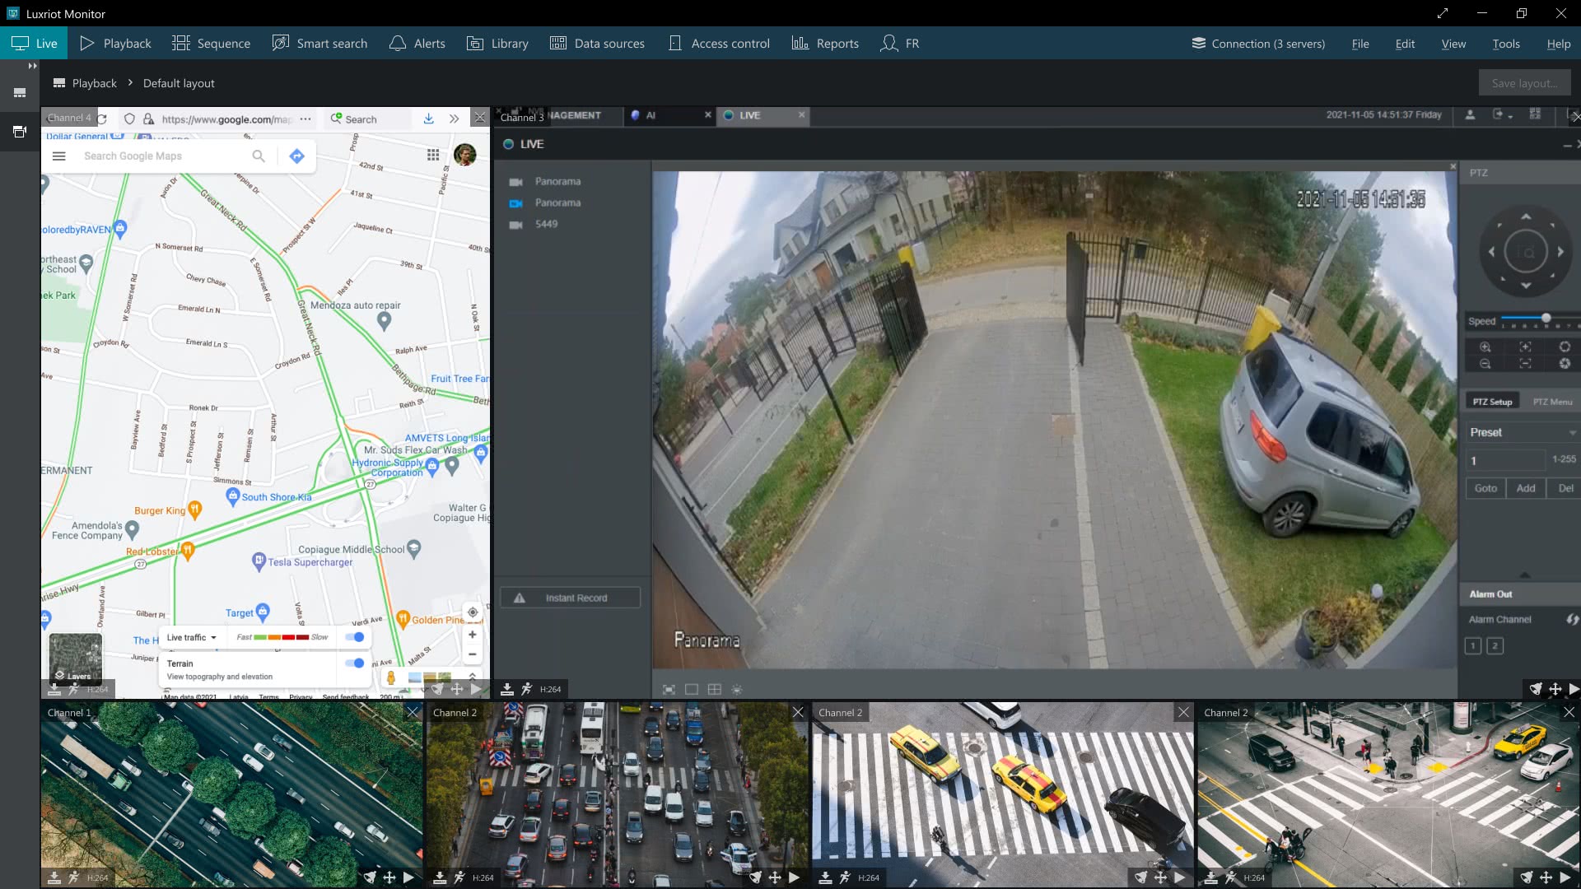The width and height of the screenshot is (1581, 889).
Task: Click the Data sources icon
Action: [x=558, y=43]
